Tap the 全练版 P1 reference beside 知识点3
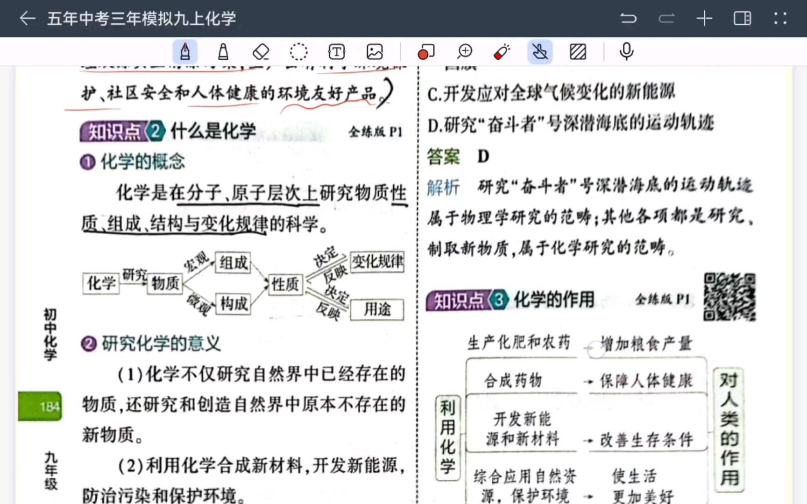 click(x=663, y=299)
